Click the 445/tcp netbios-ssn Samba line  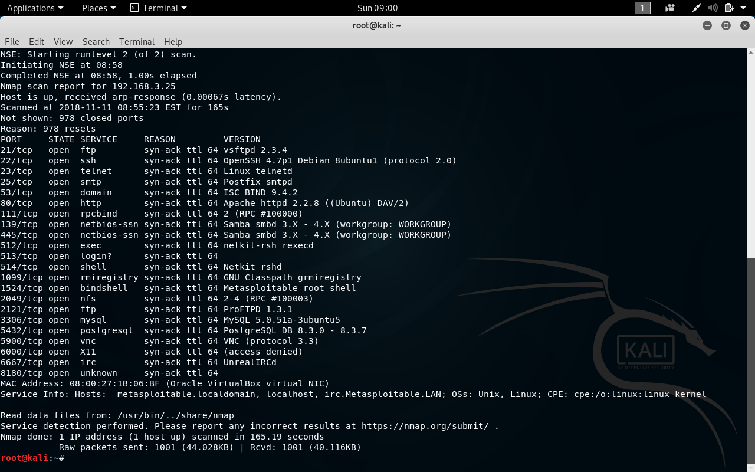pos(226,235)
